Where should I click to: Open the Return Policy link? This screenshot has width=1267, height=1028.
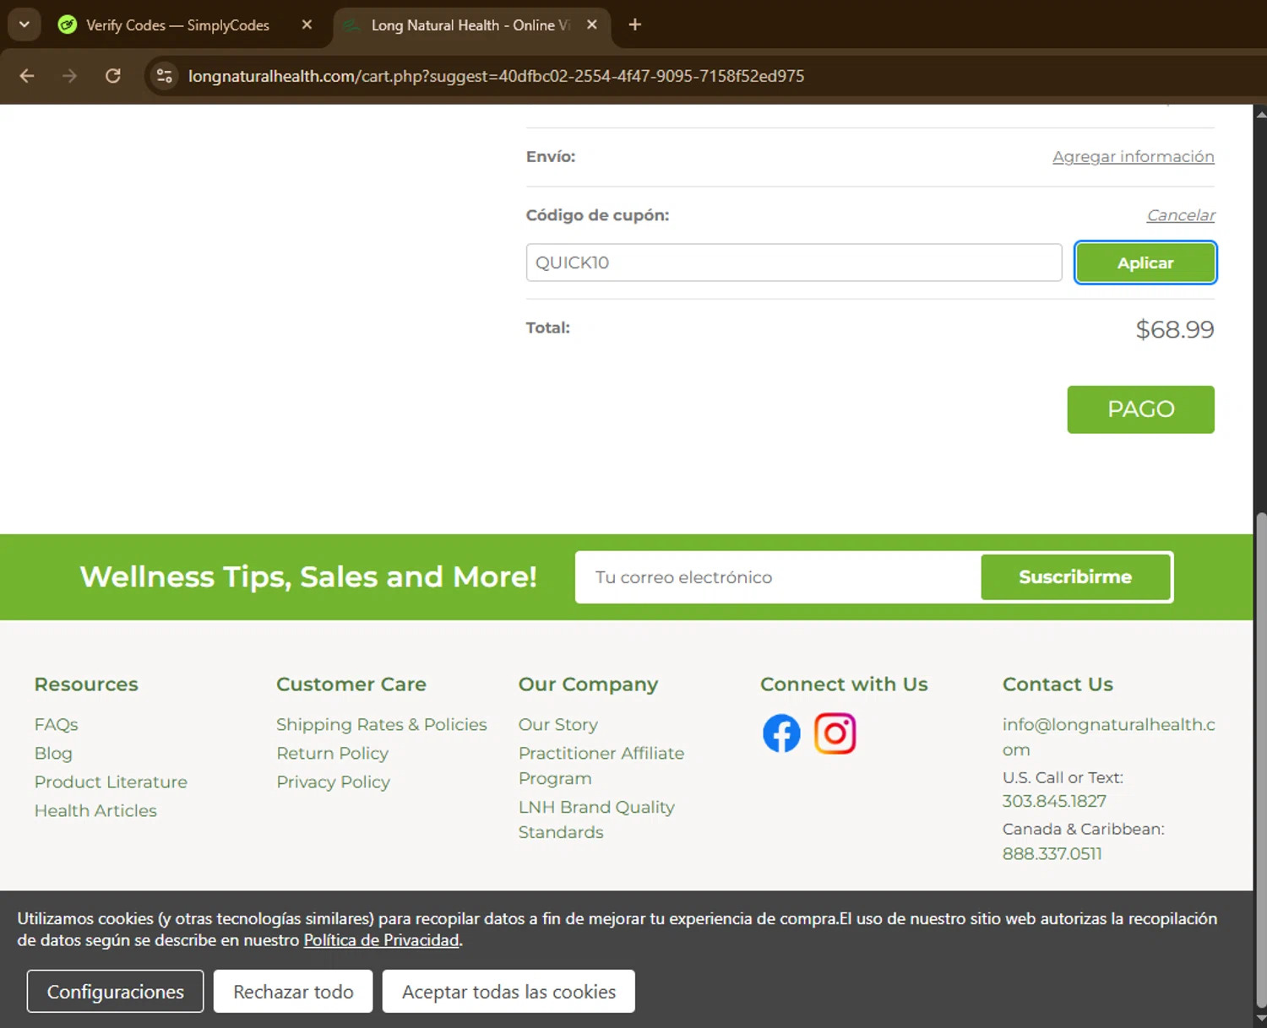332,753
